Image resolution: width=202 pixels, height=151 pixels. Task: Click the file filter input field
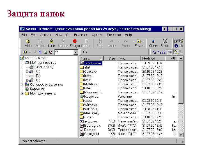[x=64, y=52]
